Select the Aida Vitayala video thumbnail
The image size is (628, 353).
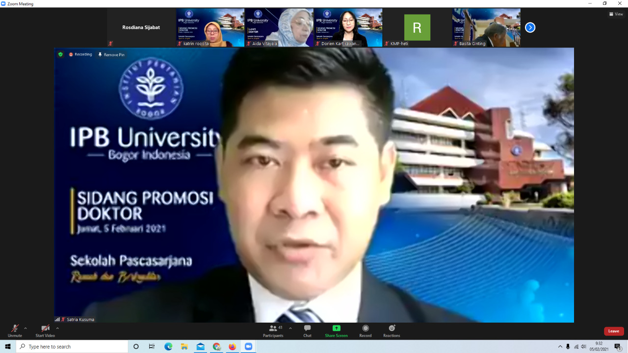279,27
